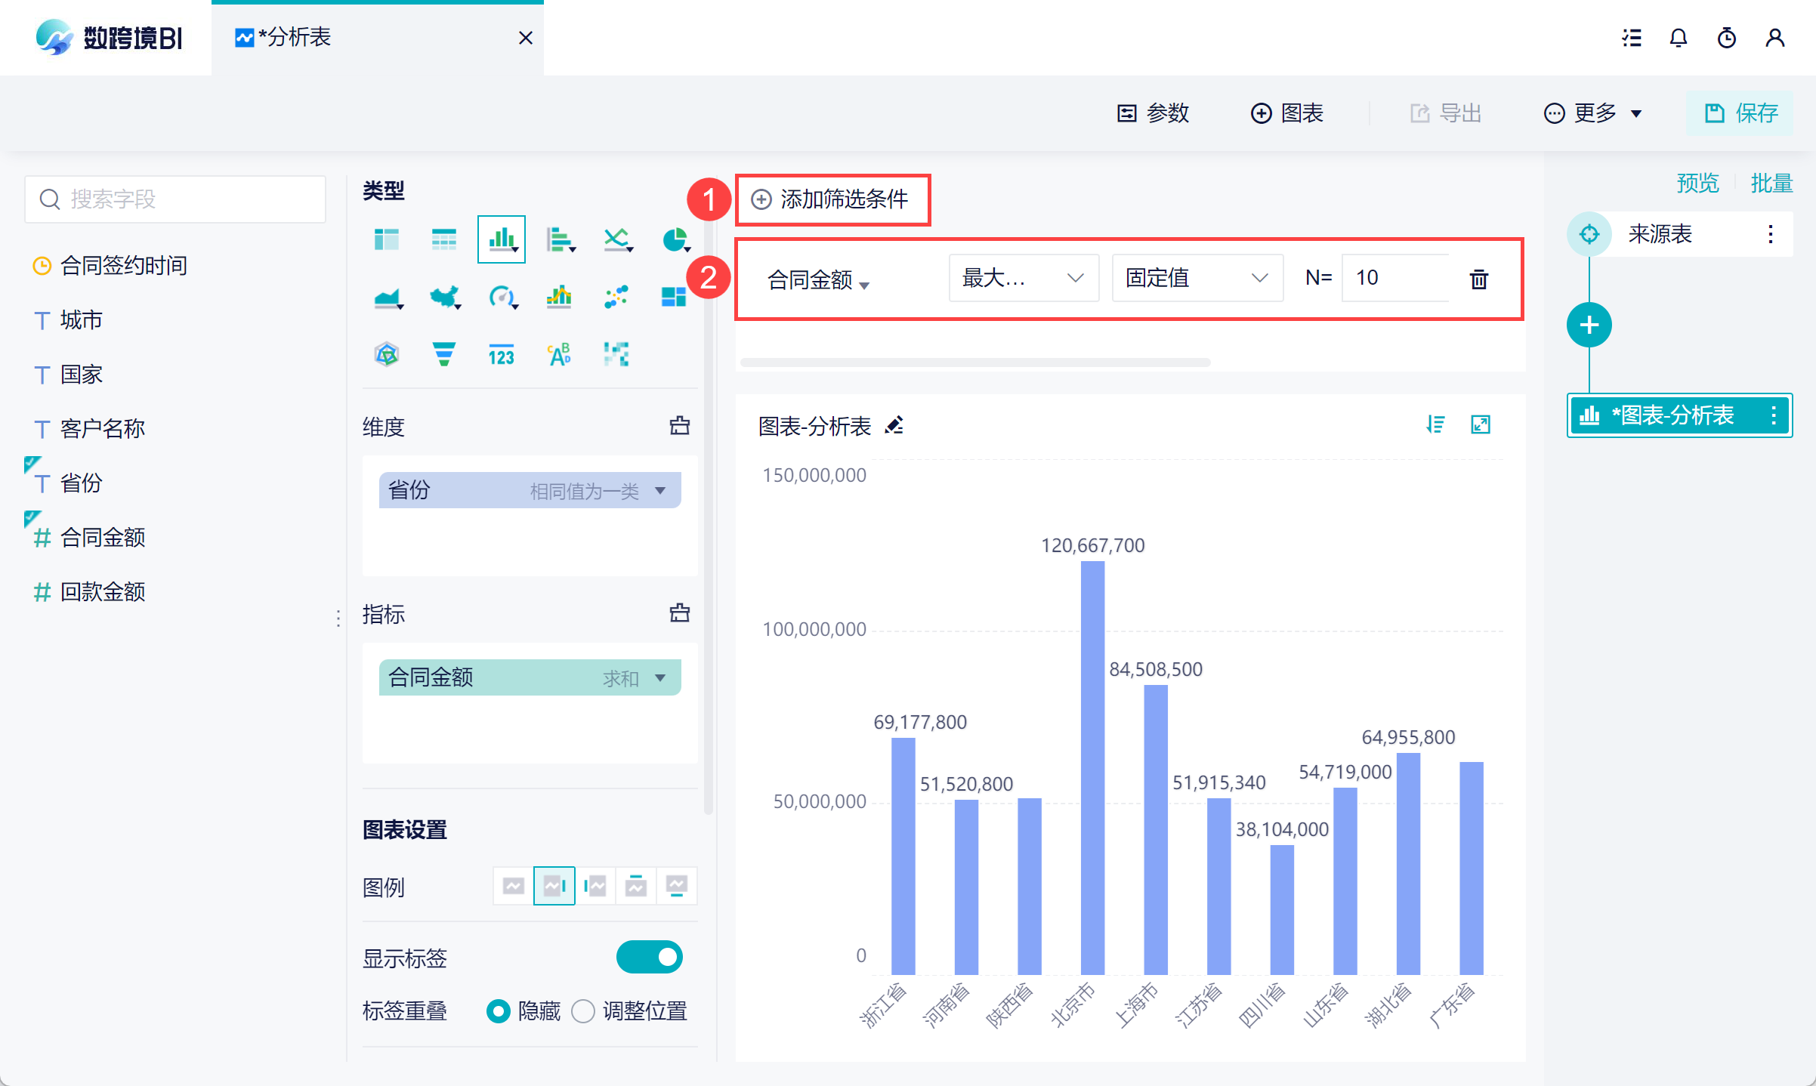Open 合同金额 求和 aggregation dropdown

pyautogui.click(x=660, y=677)
